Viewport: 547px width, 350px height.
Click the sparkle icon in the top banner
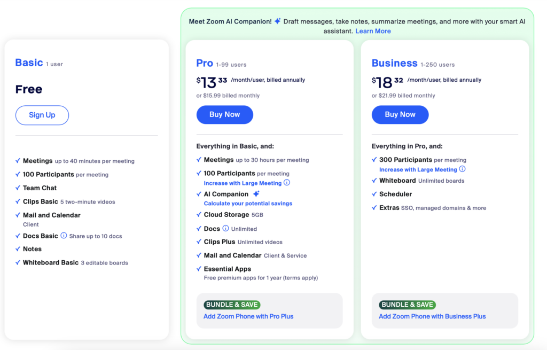pyautogui.click(x=277, y=21)
